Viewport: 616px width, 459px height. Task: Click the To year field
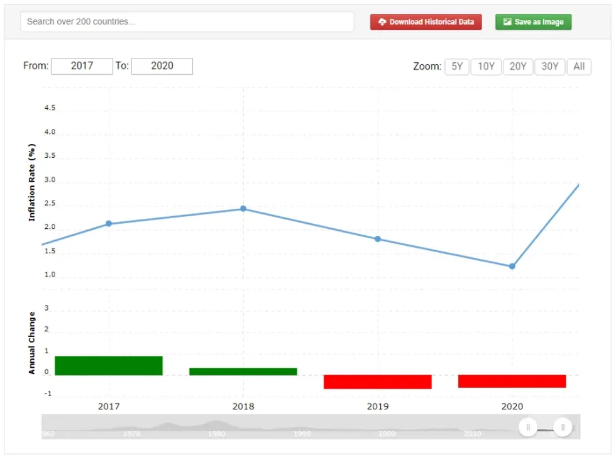coord(162,66)
